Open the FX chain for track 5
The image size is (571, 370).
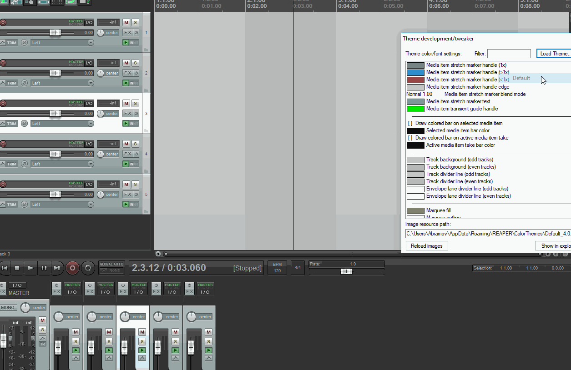tap(127, 195)
